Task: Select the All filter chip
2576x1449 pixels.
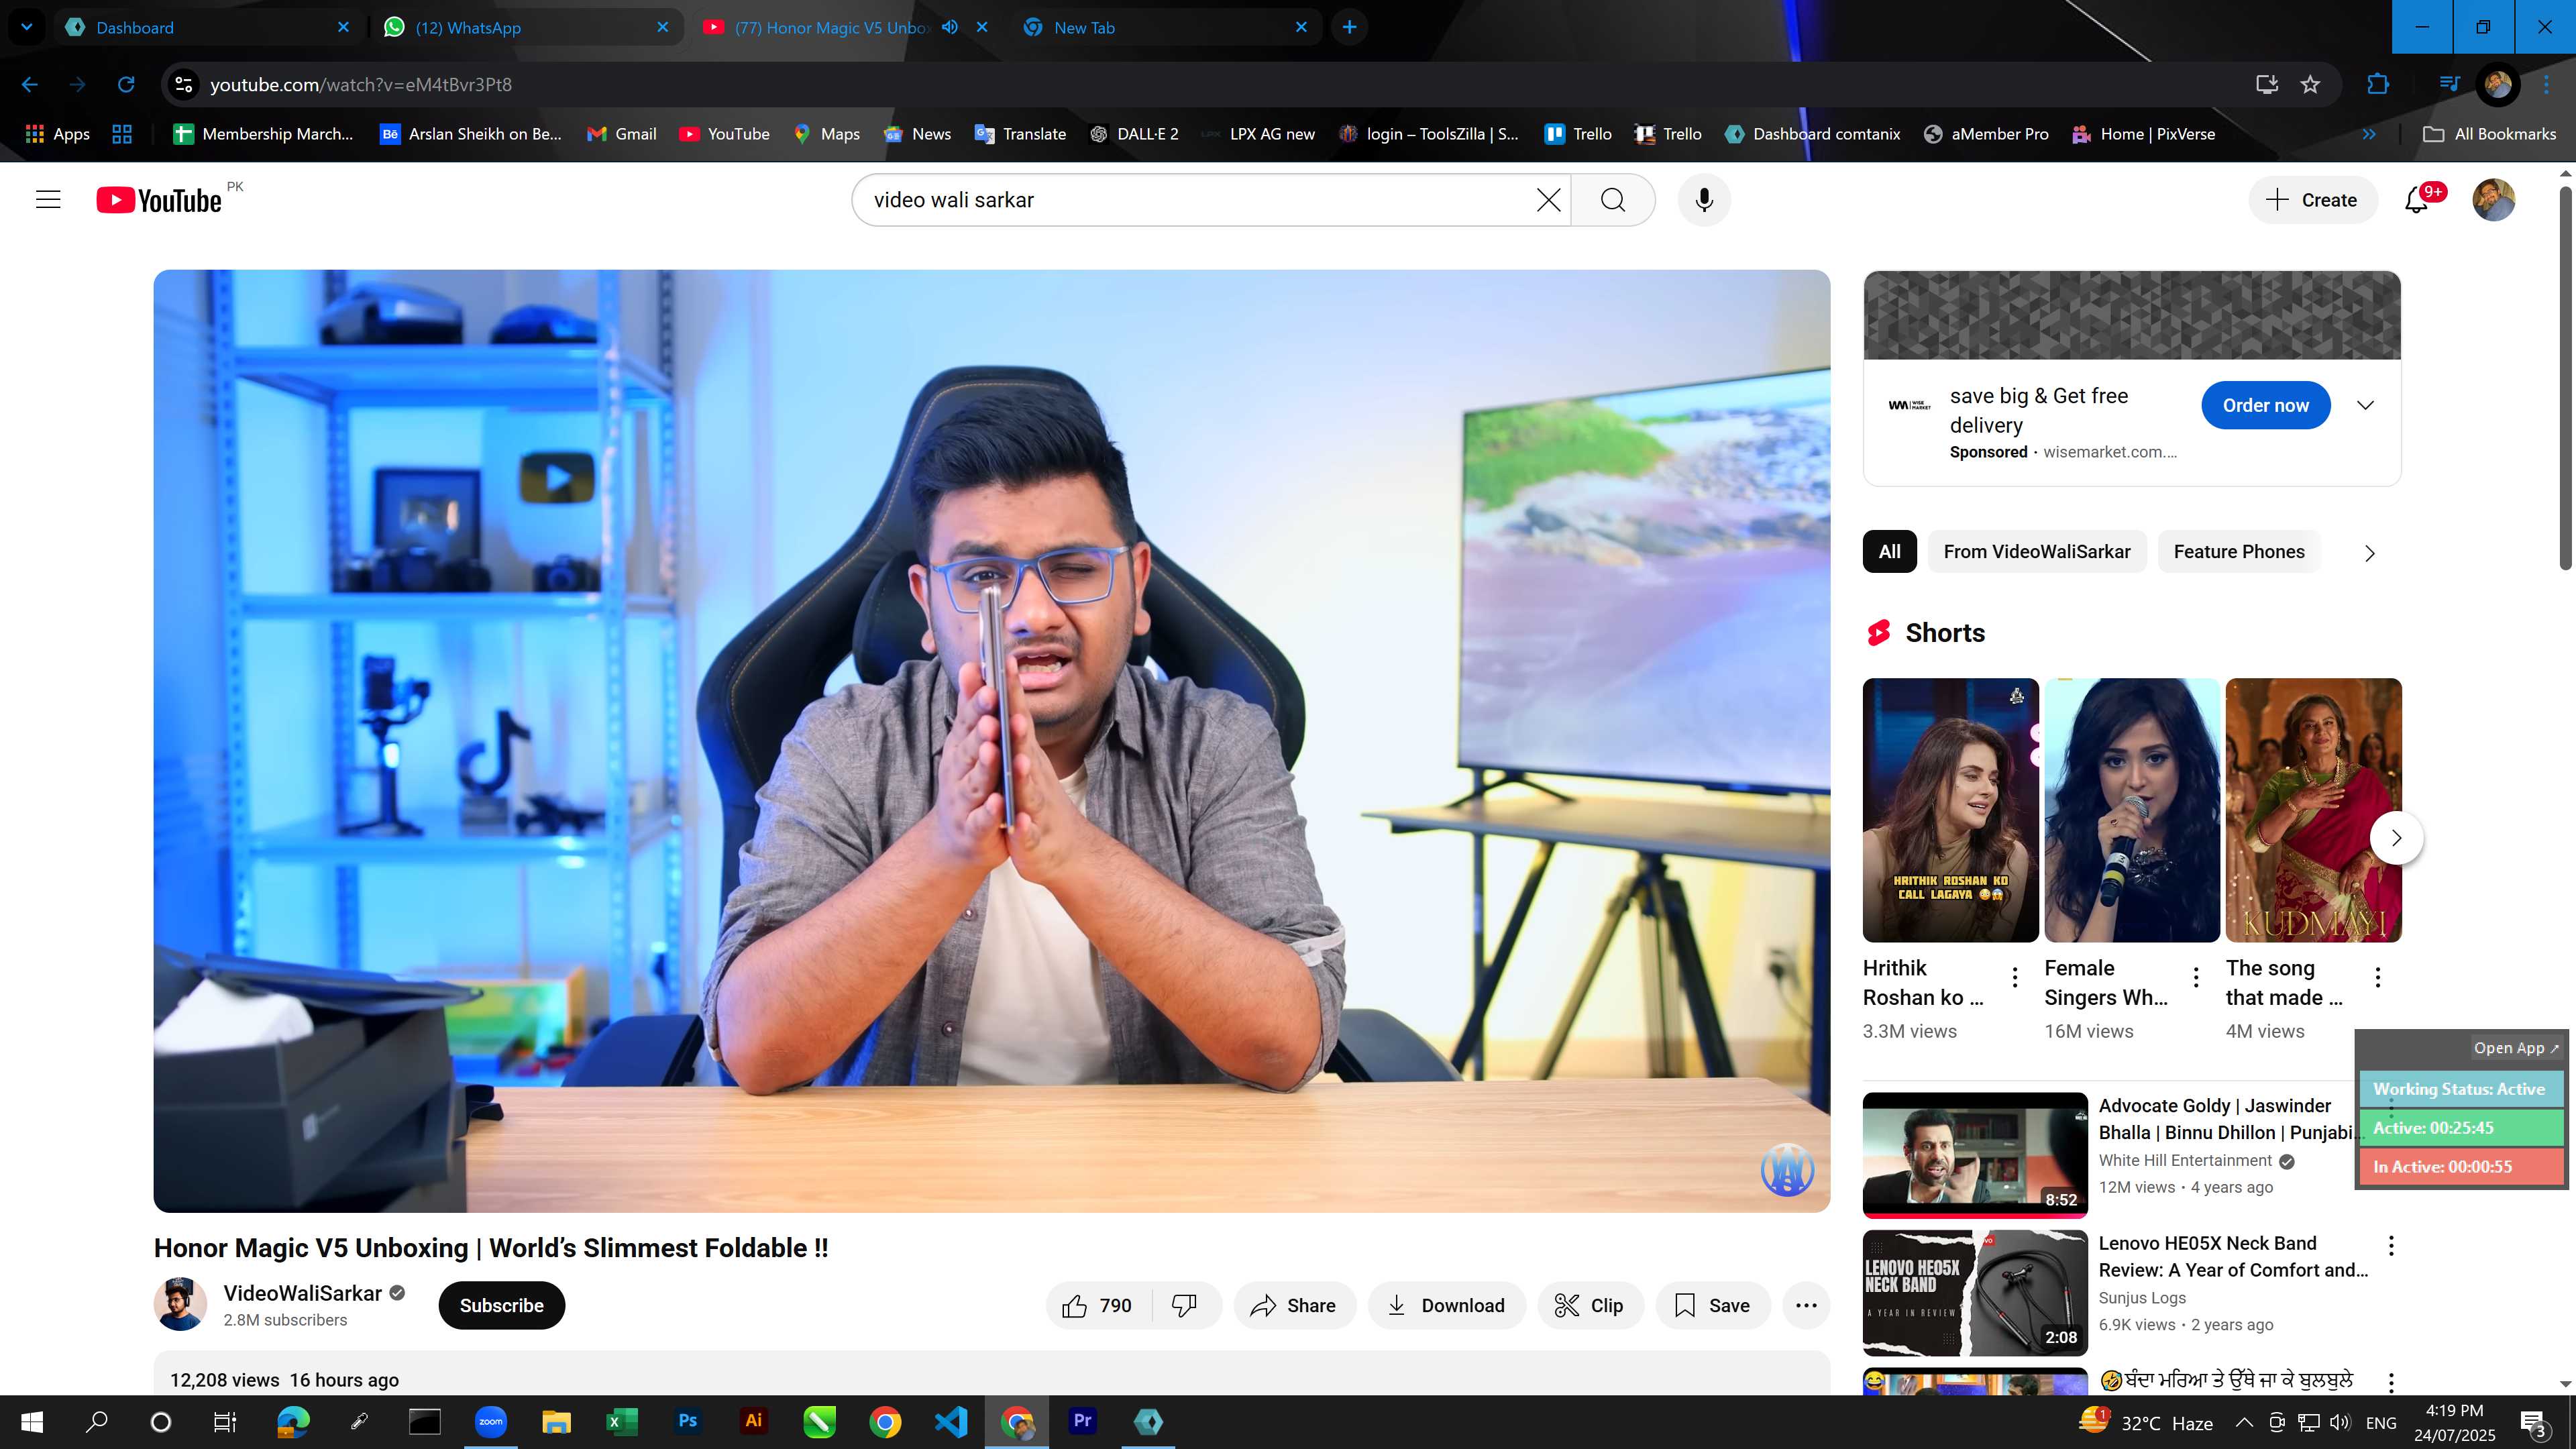Action: [1889, 552]
